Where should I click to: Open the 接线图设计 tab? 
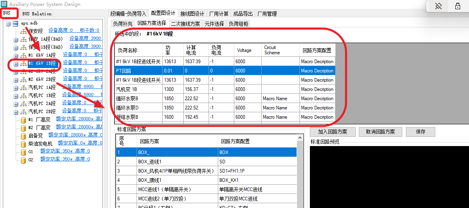pyautogui.click(x=193, y=14)
